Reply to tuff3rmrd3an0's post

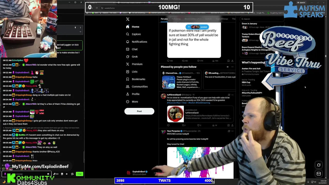[168, 125]
